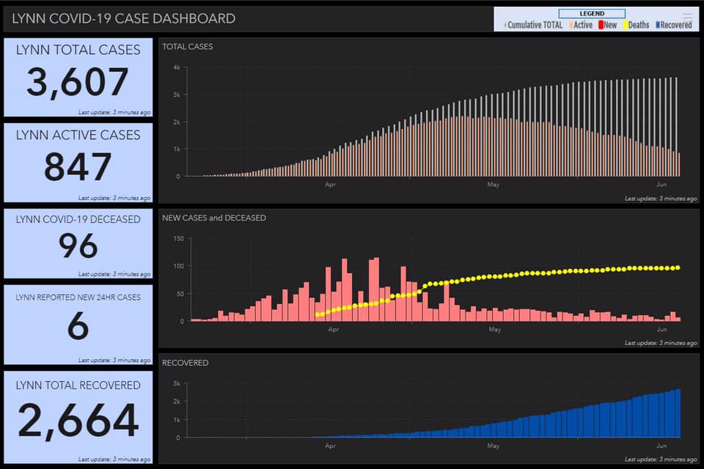Click the blue Recovered legend swatch
704x469 pixels.
pyautogui.click(x=656, y=25)
